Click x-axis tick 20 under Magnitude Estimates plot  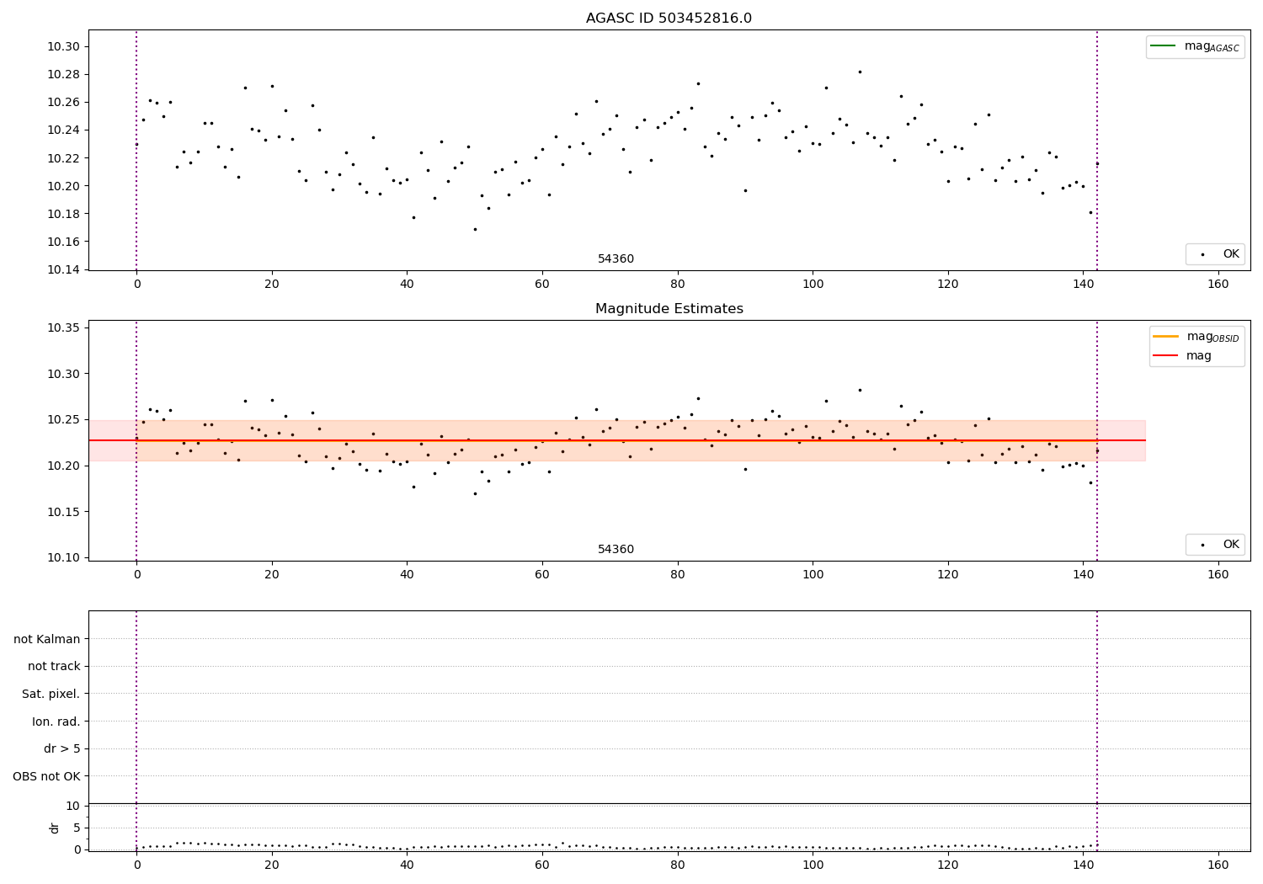point(271,575)
